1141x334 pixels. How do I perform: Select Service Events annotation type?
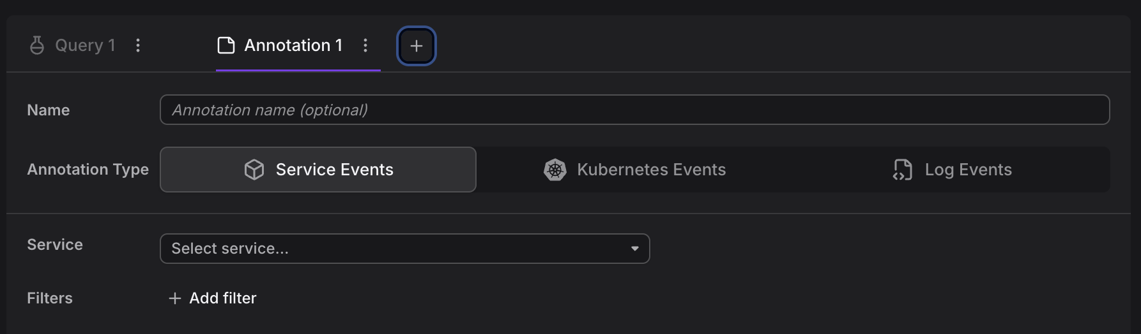coord(318,170)
